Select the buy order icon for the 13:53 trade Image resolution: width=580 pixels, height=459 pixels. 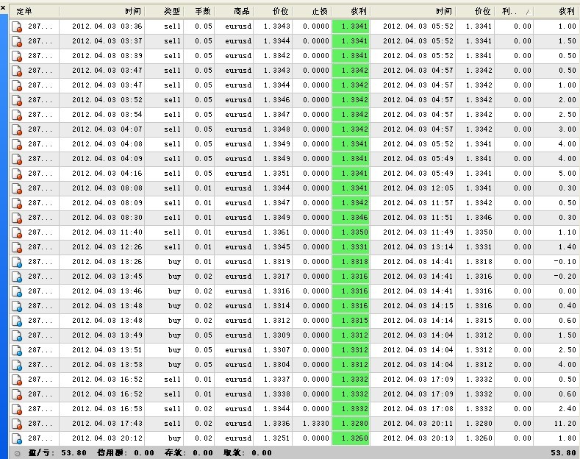click(17, 365)
